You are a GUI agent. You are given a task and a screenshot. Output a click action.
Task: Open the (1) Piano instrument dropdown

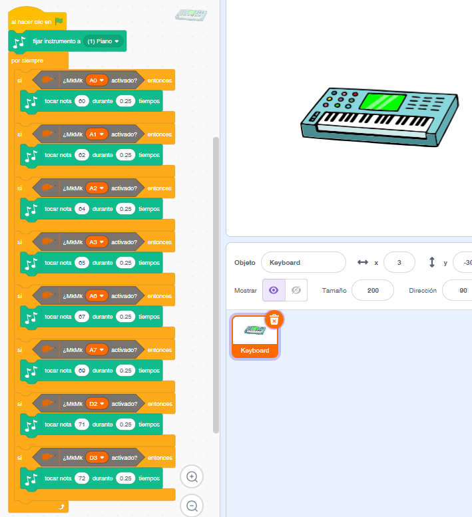click(x=103, y=41)
